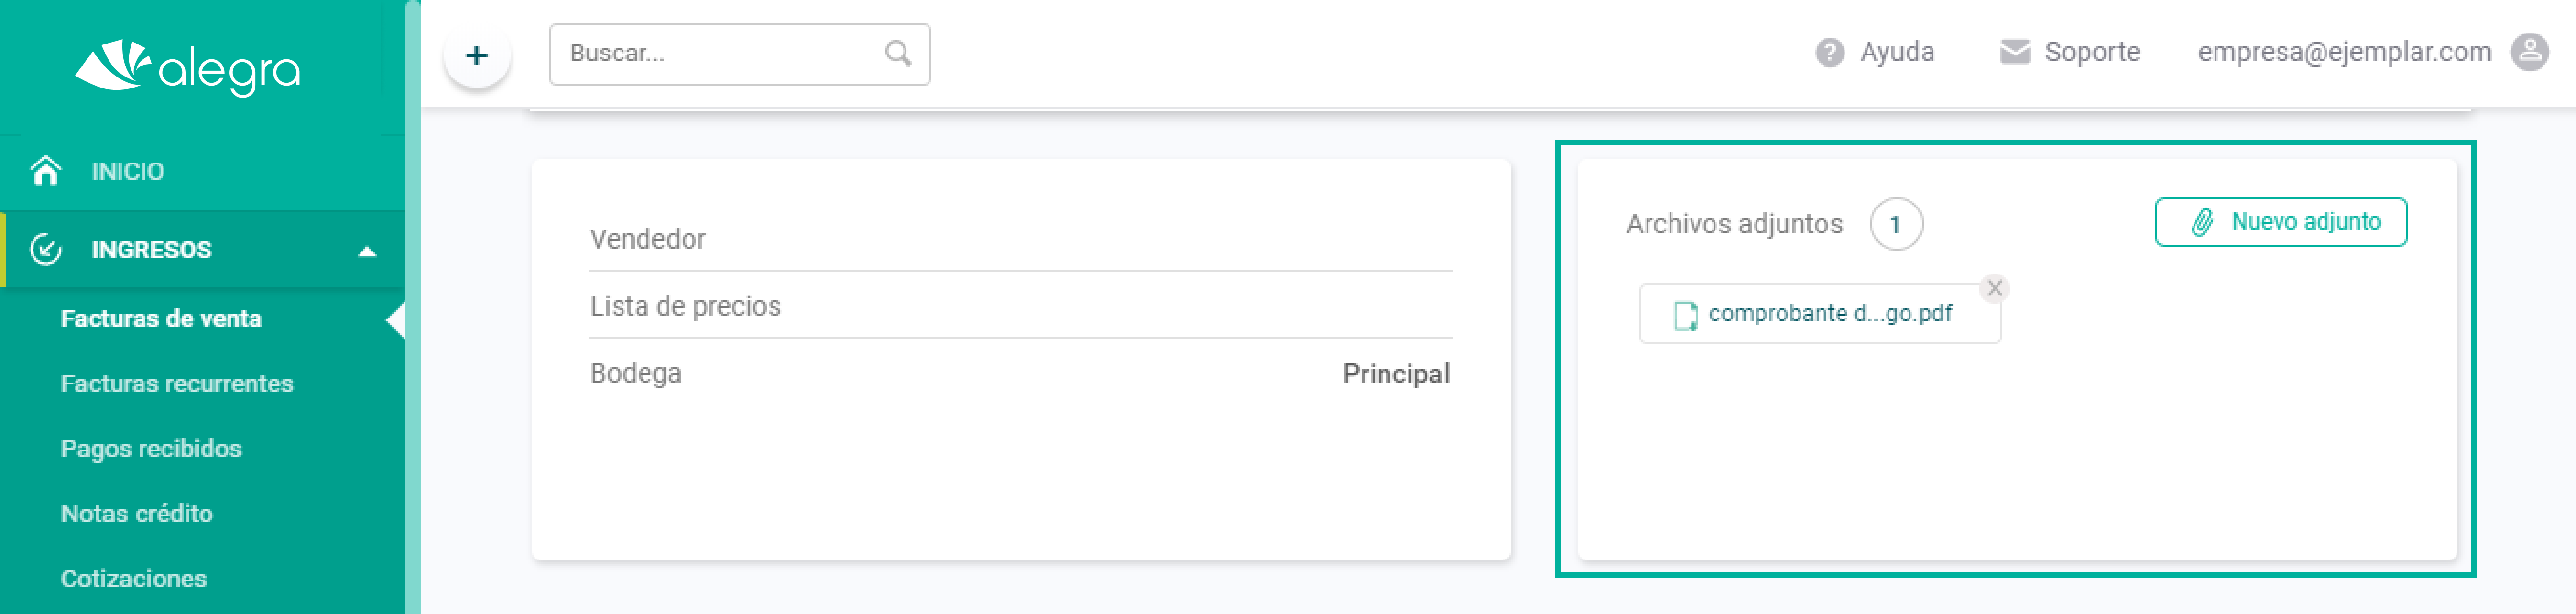Click the Nuevo adjunto button
This screenshot has height=614, width=2576.
click(2280, 222)
